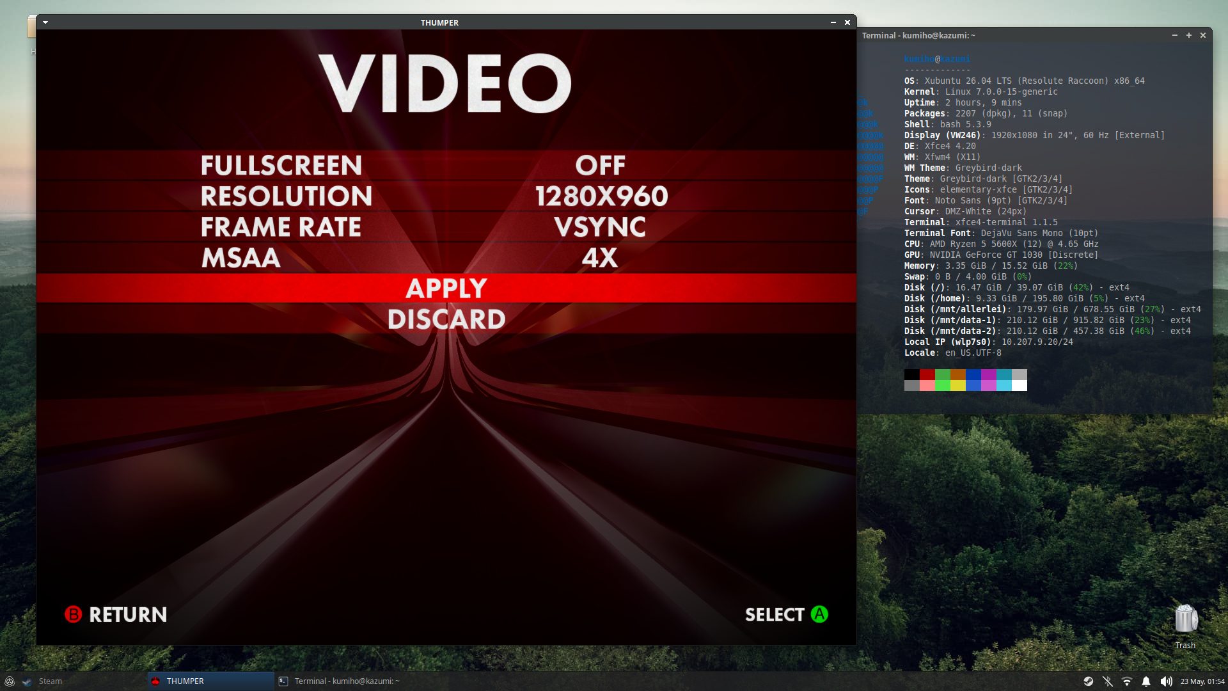
Task: Click the red color block in terminal
Action: 927,374
